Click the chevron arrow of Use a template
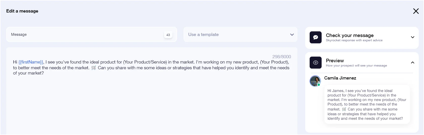Screen dimensions: 424x135 (x=292, y=34)
